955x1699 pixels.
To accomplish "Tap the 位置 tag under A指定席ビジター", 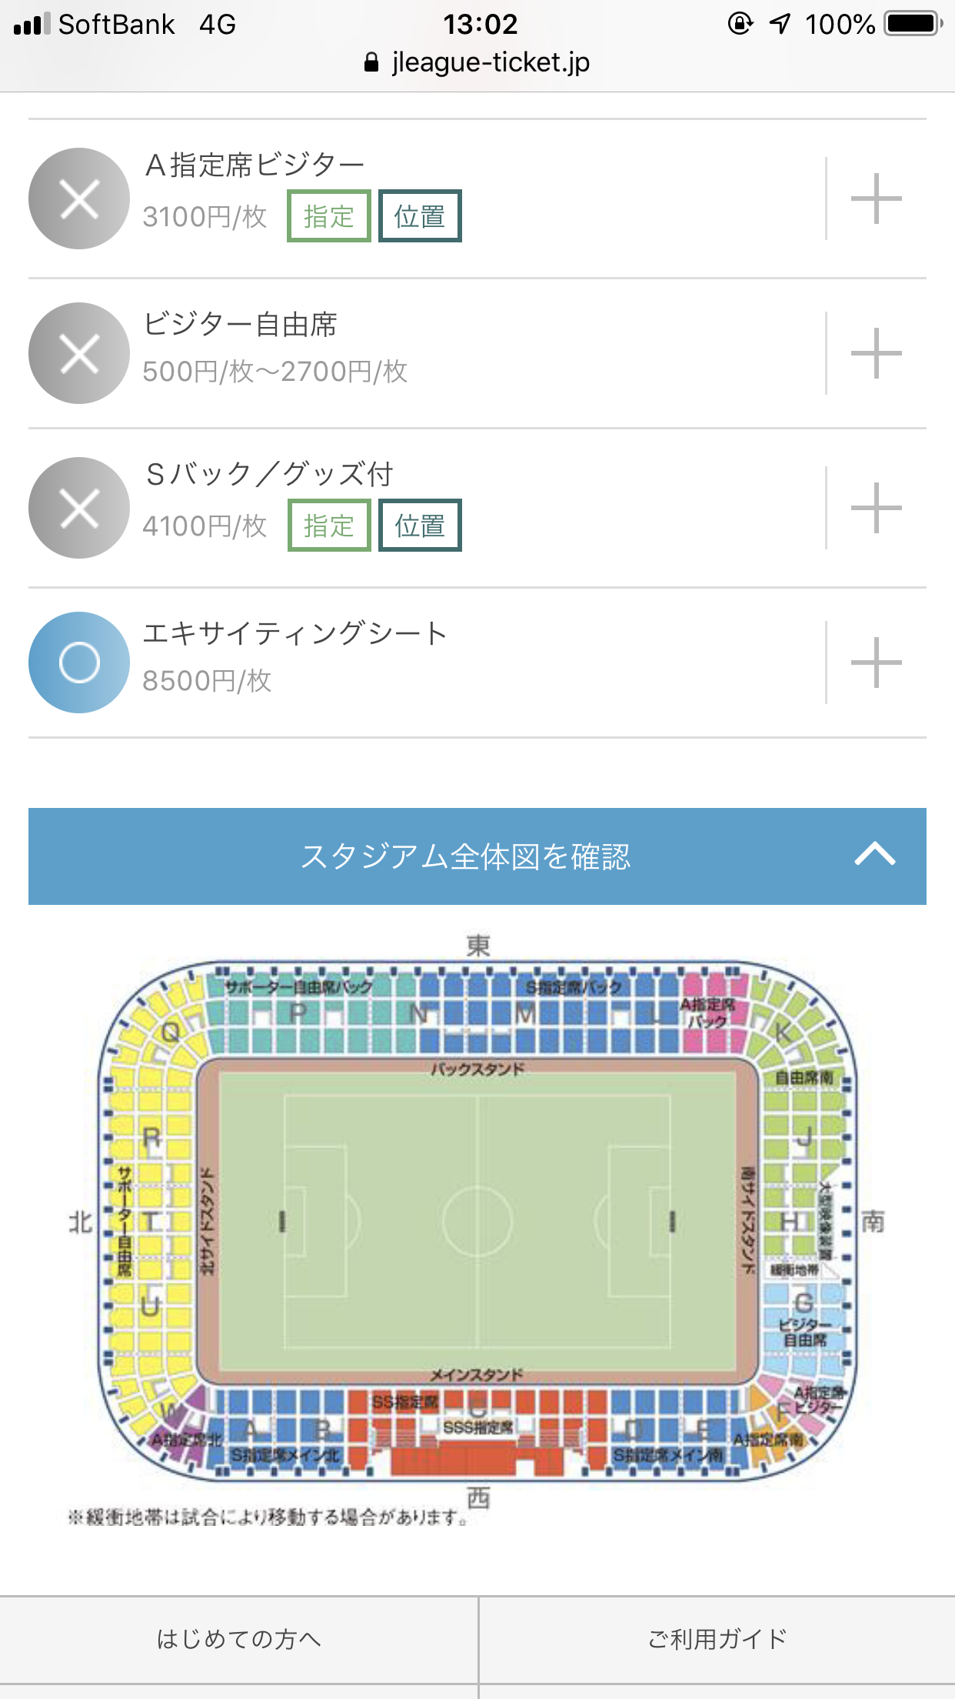I will pyautogui.click(x=420, y=216).
